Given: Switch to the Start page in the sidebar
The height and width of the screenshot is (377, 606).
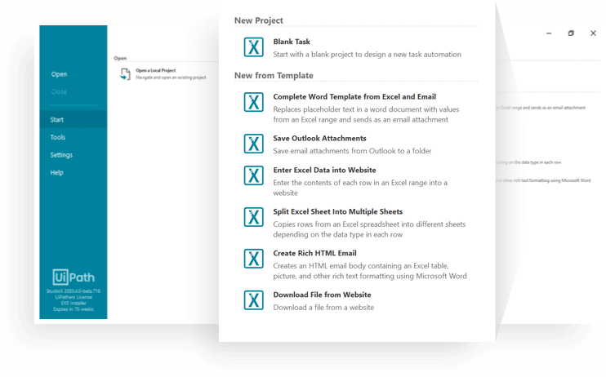Looking at the screenshot, I should 73,119.
